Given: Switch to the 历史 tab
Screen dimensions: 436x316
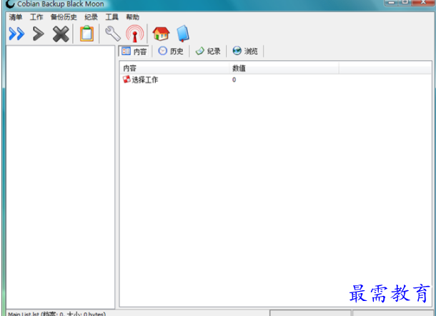Looking at the screenshot, I should click(171, 51).
